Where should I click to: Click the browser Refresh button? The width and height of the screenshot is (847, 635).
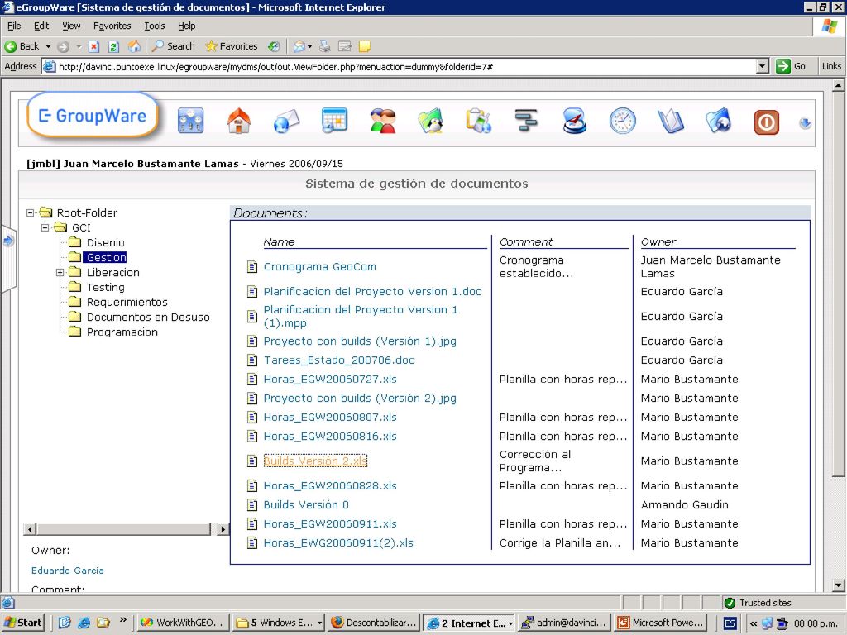tap(113, 46)
